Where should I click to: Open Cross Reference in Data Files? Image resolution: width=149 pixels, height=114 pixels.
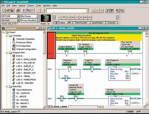24,90
